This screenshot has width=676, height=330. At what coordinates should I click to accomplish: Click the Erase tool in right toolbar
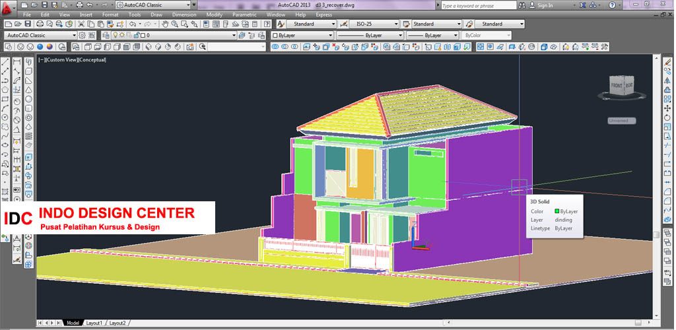pyautogui.click(x=668, y=63)
